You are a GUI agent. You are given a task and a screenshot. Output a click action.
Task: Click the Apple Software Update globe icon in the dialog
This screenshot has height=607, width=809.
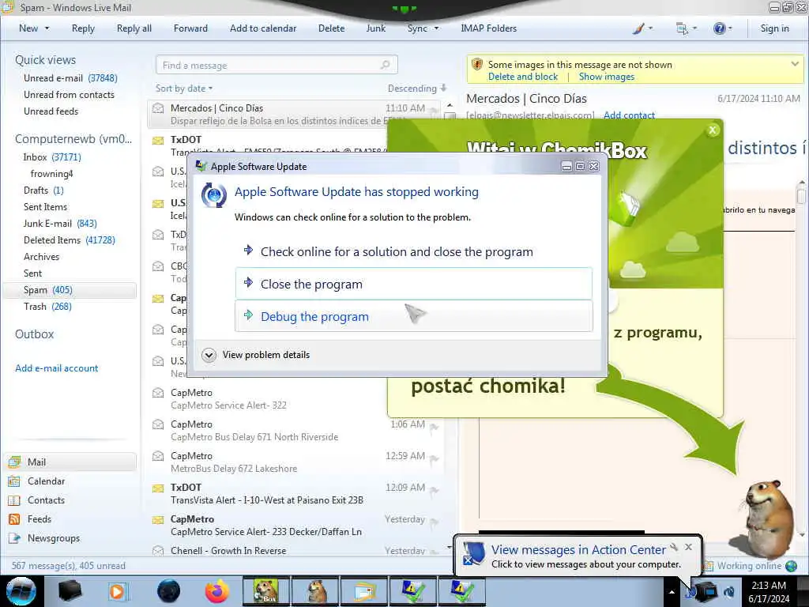214,195
